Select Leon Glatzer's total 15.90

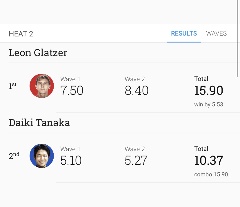point(209,90)
